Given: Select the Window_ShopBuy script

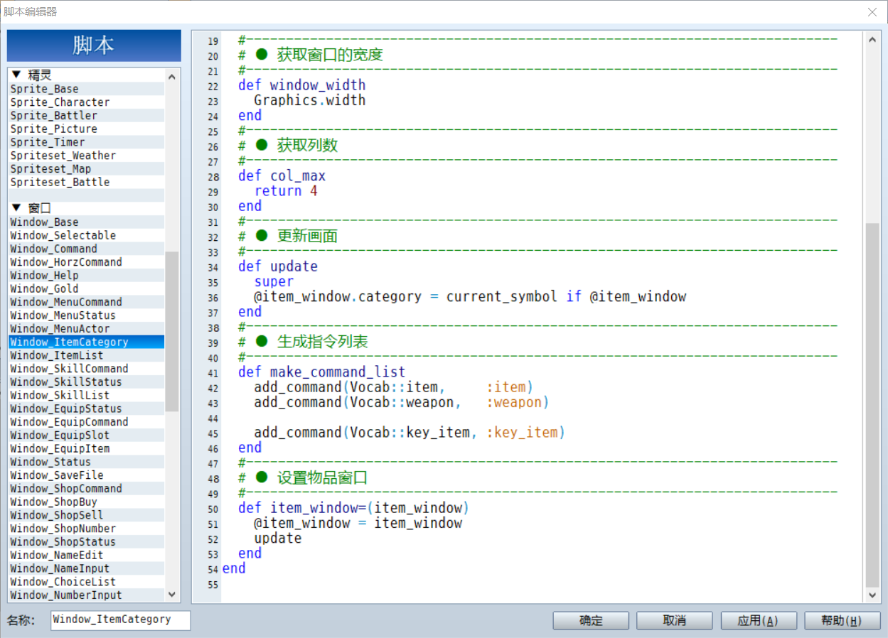Looking at the screenshot, I should click(87, 502).
